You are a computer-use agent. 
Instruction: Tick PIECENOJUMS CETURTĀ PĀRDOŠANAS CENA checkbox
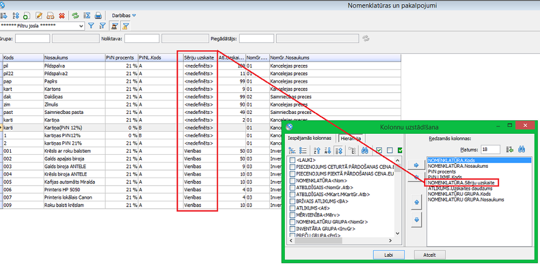[x=293, y=167]
